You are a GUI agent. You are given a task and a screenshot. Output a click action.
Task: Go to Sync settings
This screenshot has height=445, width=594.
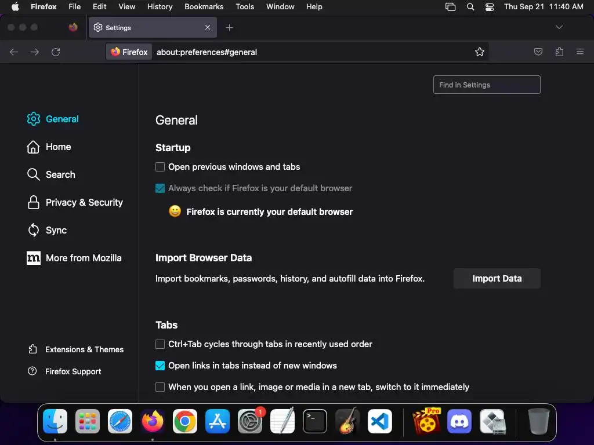coord(46,230)
